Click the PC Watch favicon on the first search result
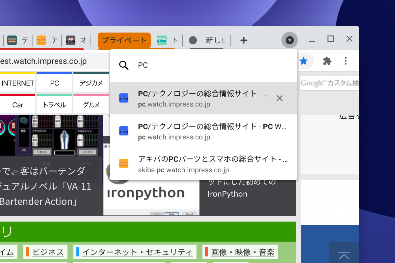This screenshot has width=395, height=263. tap(124, 98)
